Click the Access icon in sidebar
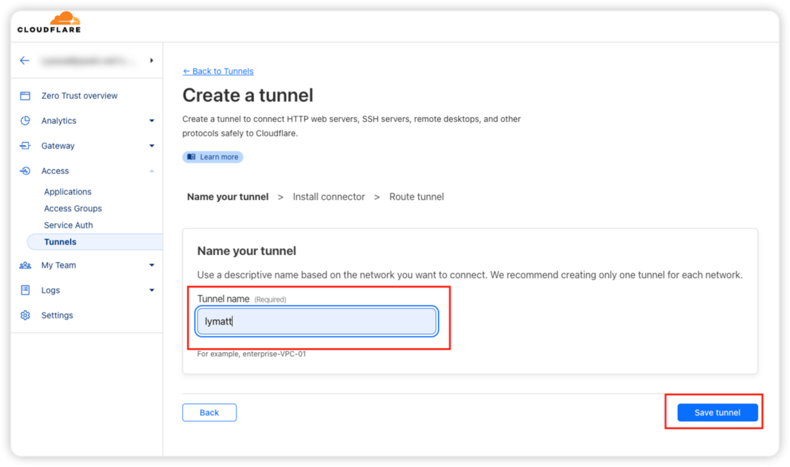 (25, 171)
